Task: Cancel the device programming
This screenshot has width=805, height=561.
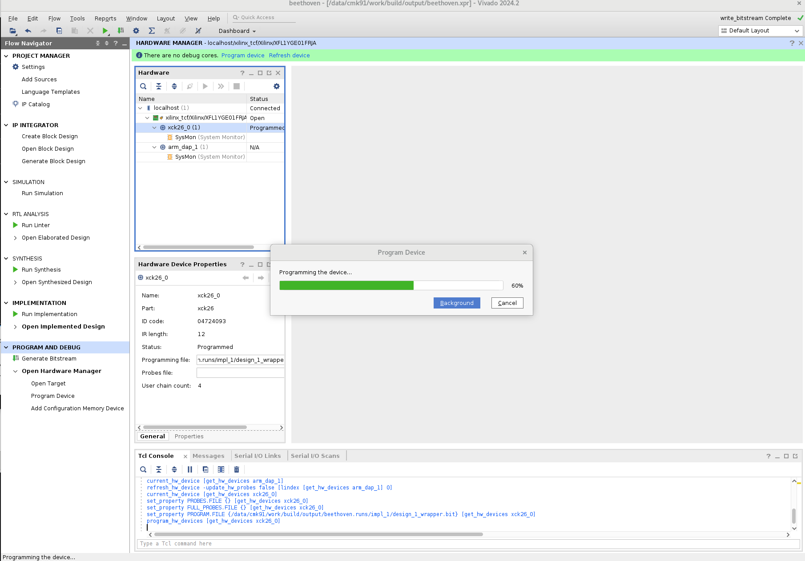Action: point(507,303)
